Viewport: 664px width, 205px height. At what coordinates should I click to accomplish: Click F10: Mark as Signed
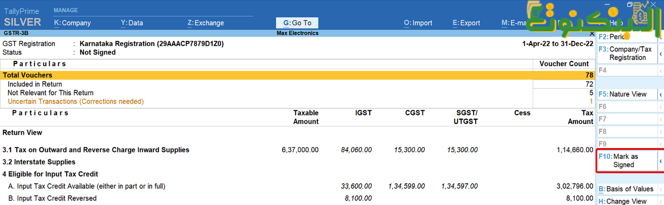coord(627,161)
